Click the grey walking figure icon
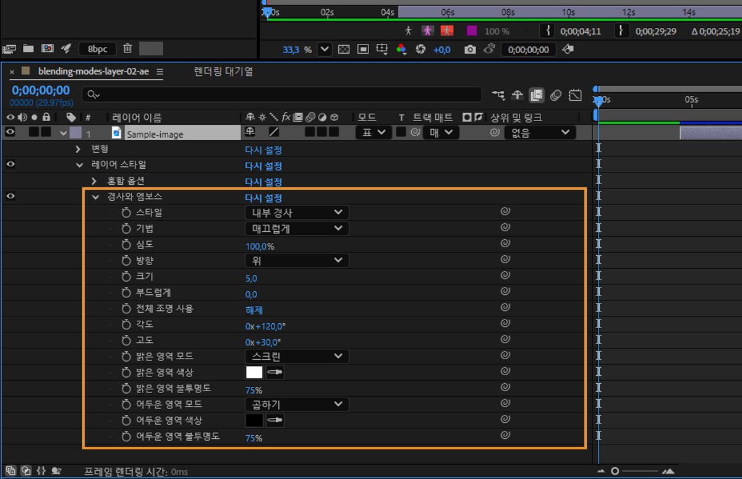The height and width of the screenshot is (479, 742). click(x=408, y=30)
